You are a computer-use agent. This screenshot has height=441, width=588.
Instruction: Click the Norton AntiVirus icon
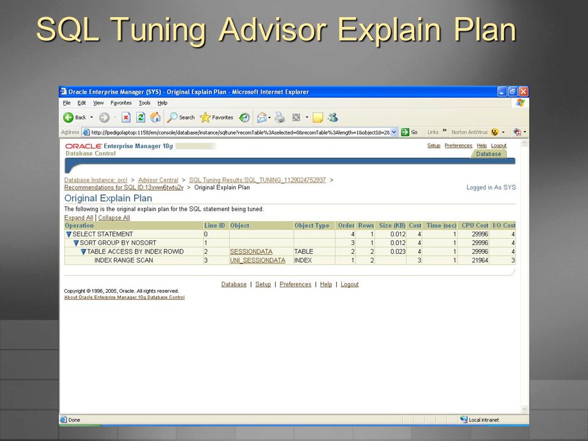(495, 132)
